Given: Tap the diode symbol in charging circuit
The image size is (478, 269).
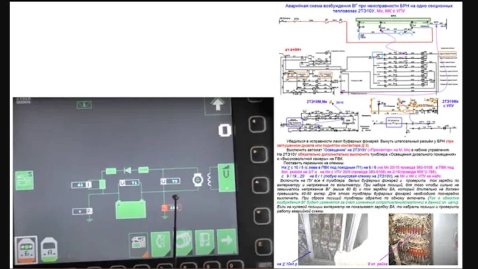Looking at the screenshot, I should tap(128, 170).
